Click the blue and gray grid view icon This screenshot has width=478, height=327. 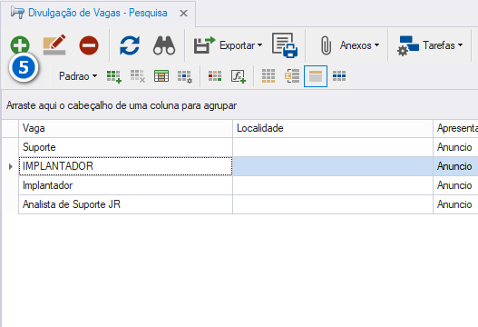coord(339,76)
